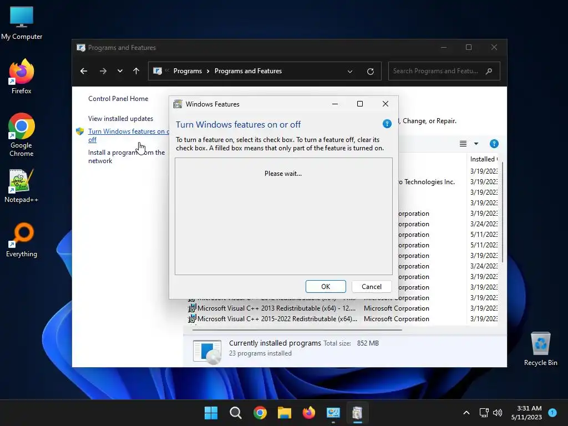568x426 pixels.
Task: Cancel the Windows Features dialog
Action: point(372,287)
